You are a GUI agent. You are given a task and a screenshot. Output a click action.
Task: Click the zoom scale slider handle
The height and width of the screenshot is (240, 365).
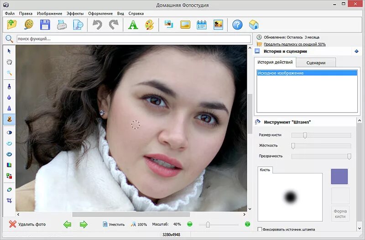click(x=208, y=225)
